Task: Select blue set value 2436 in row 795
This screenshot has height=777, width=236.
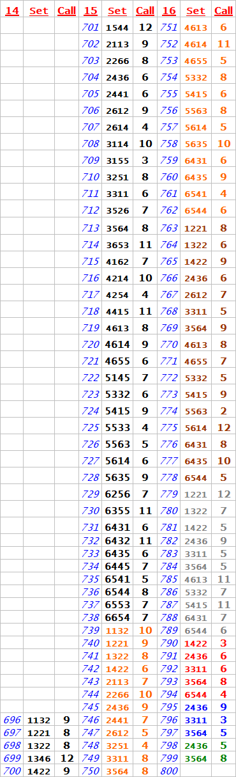Action: click(195, 707)
